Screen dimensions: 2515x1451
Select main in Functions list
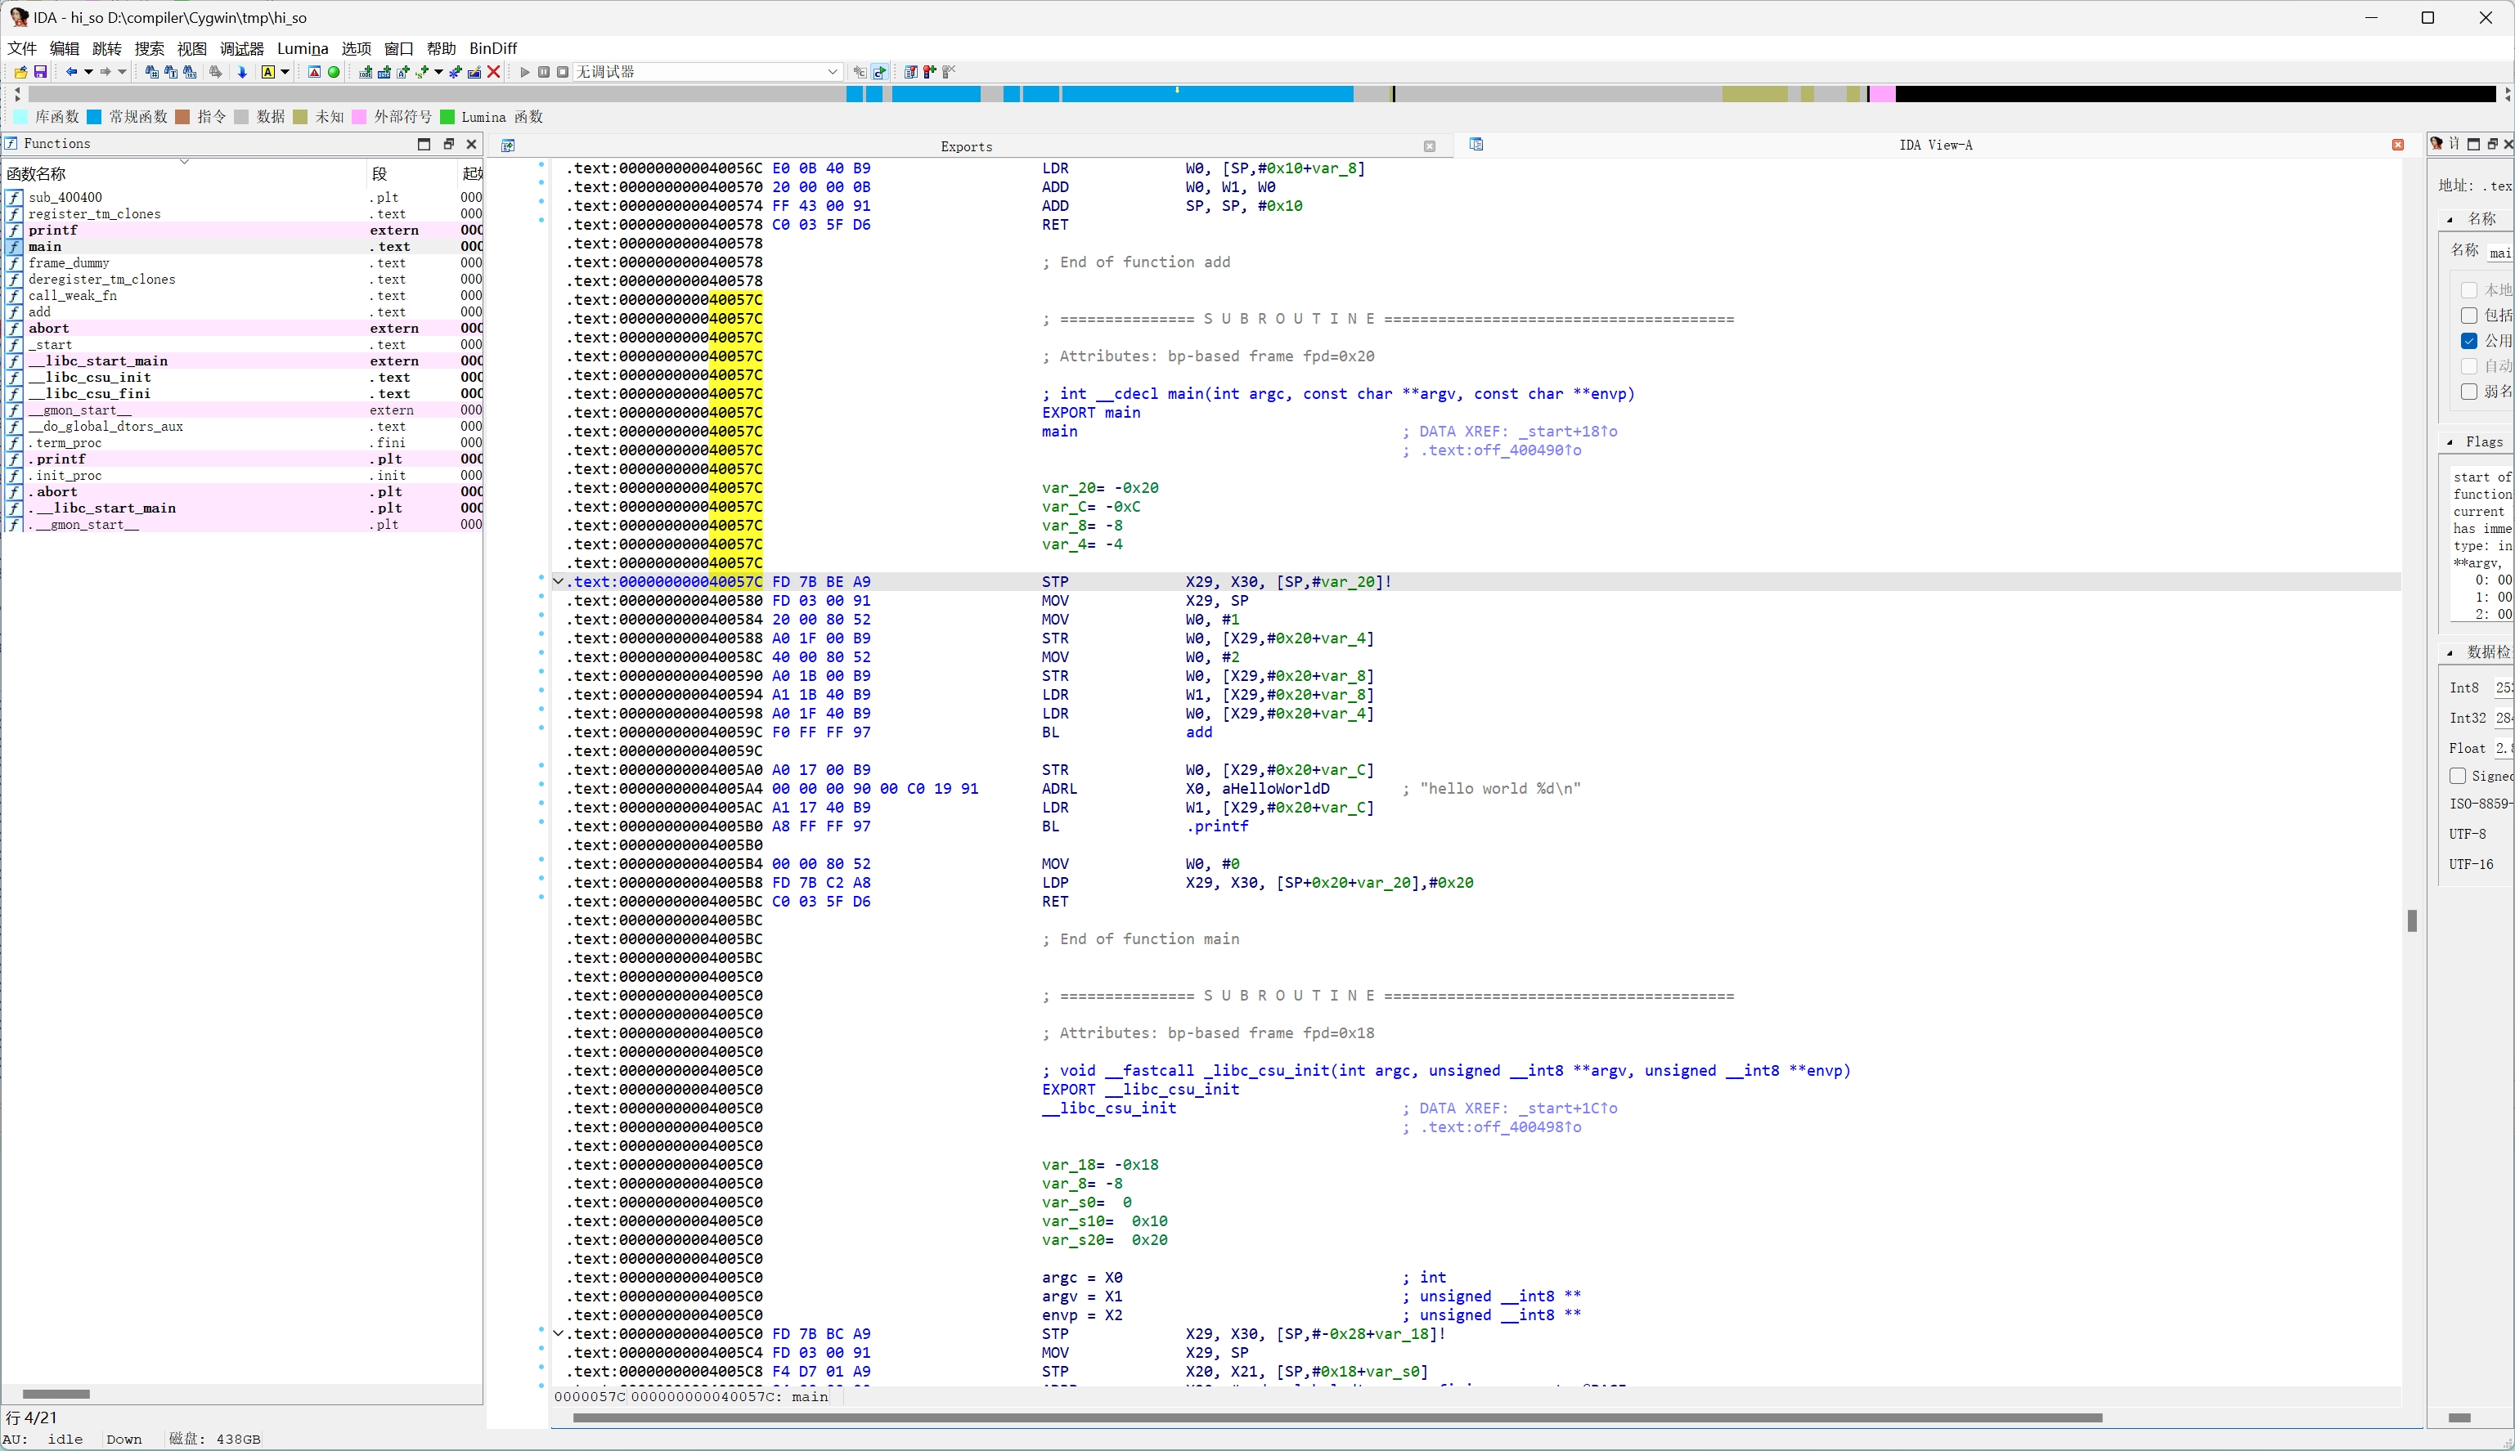point(242,246)
